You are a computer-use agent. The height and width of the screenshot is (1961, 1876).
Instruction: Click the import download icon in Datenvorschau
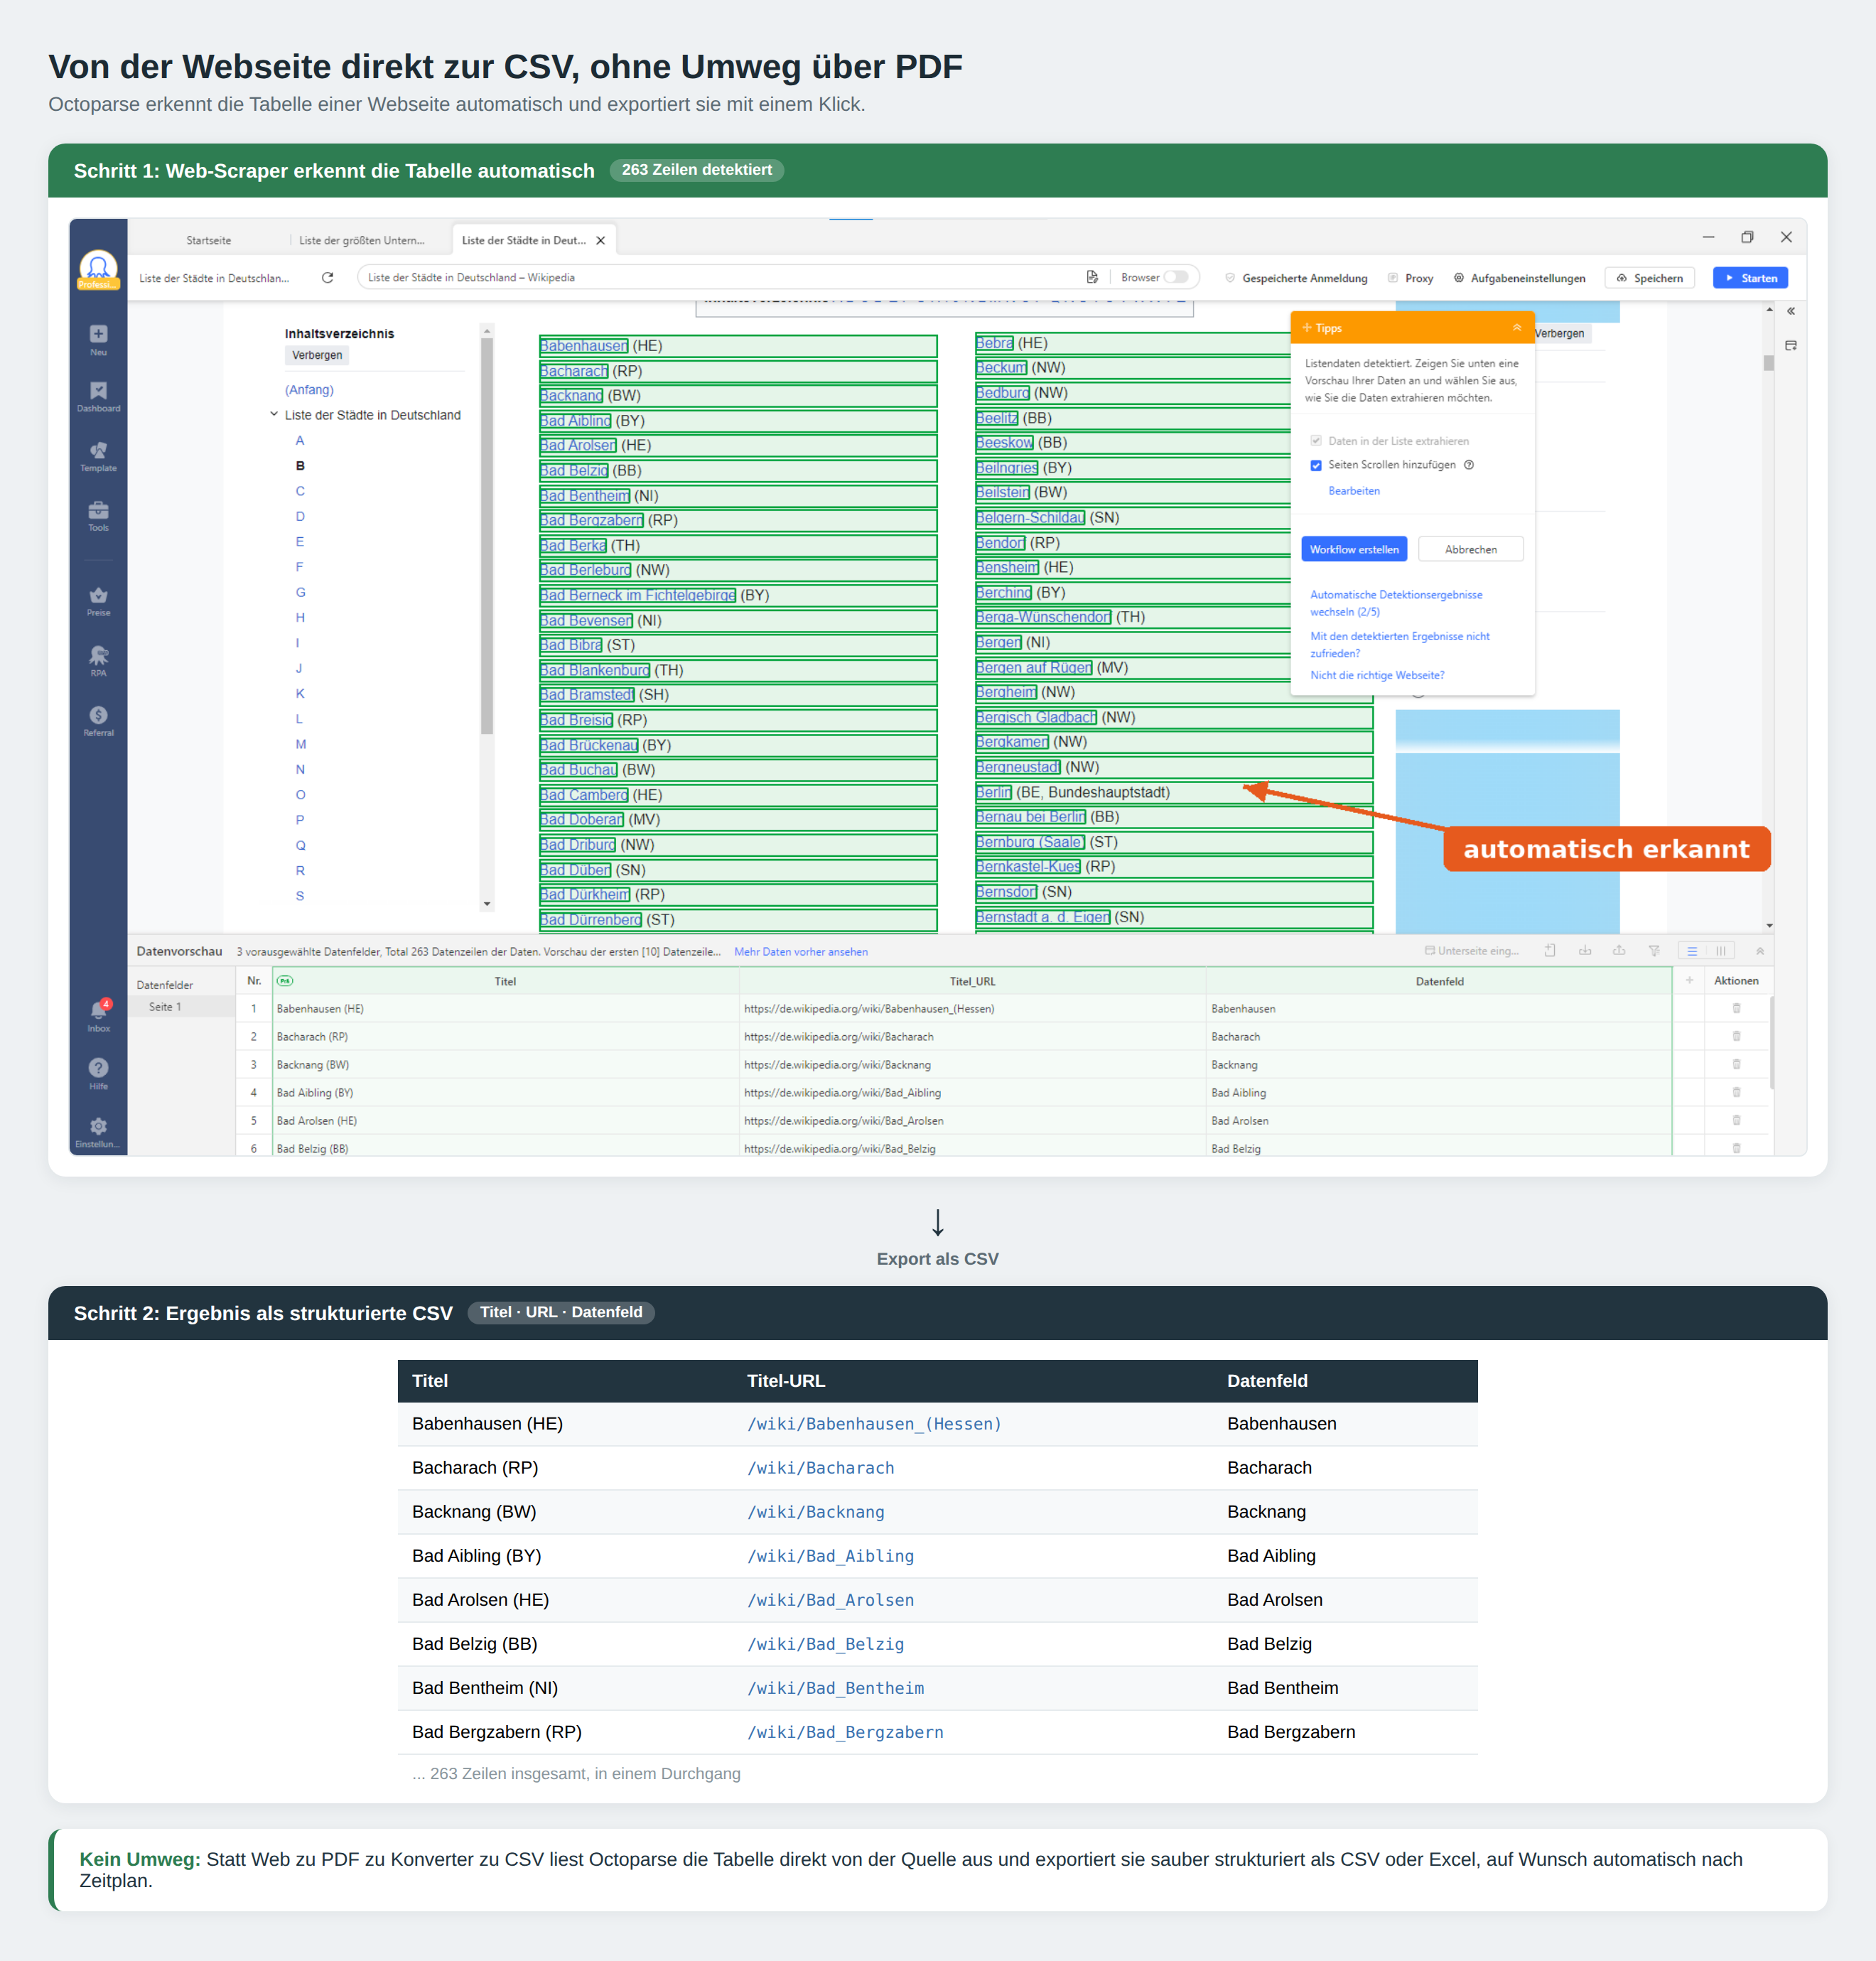tap(1585, 951)
